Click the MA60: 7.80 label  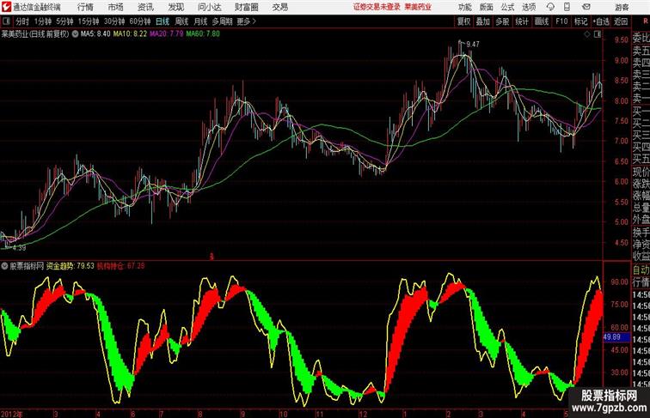[x=203, y=34]
